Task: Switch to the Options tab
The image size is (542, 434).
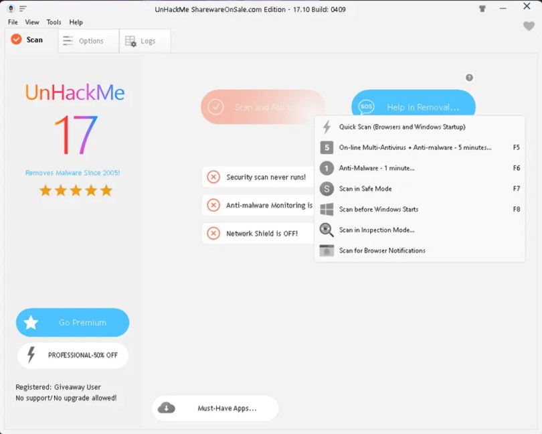Action: 88,41
